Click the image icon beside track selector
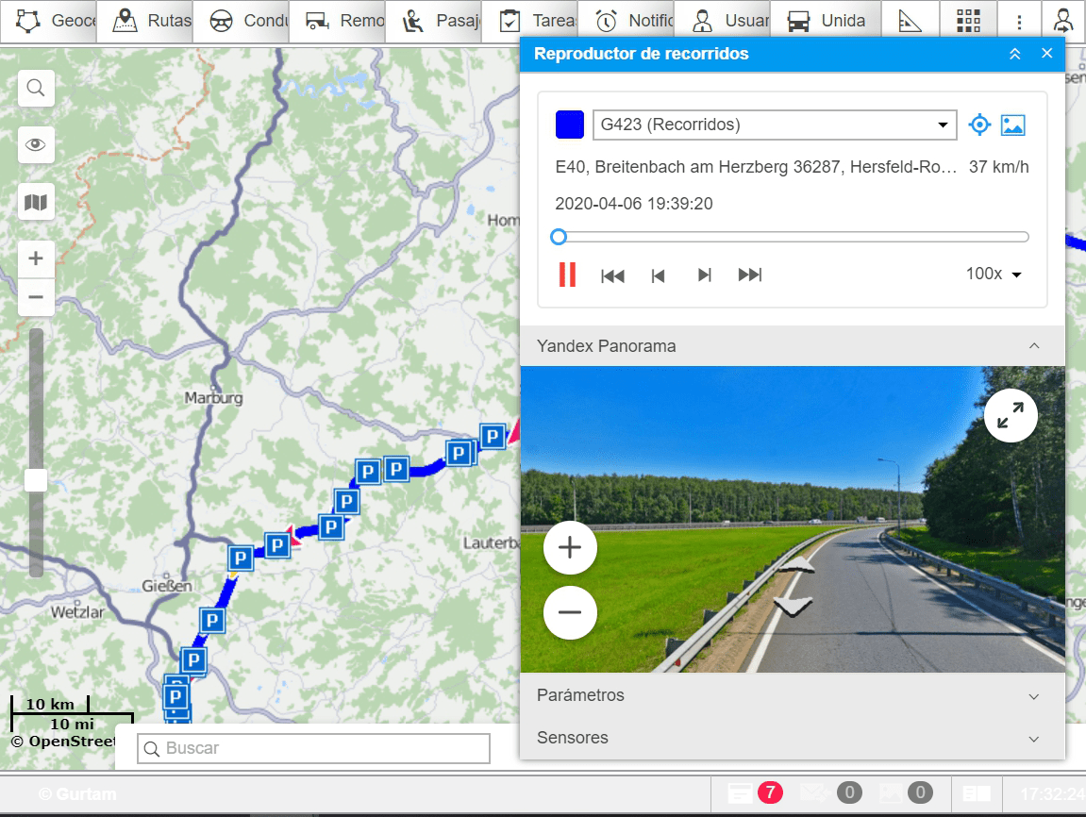1086x817 pixels. pos(1012,125)
